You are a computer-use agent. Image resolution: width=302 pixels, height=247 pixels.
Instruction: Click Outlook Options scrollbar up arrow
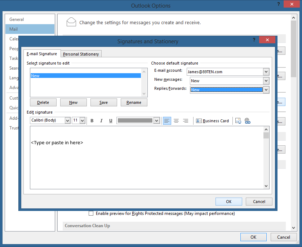293,18
